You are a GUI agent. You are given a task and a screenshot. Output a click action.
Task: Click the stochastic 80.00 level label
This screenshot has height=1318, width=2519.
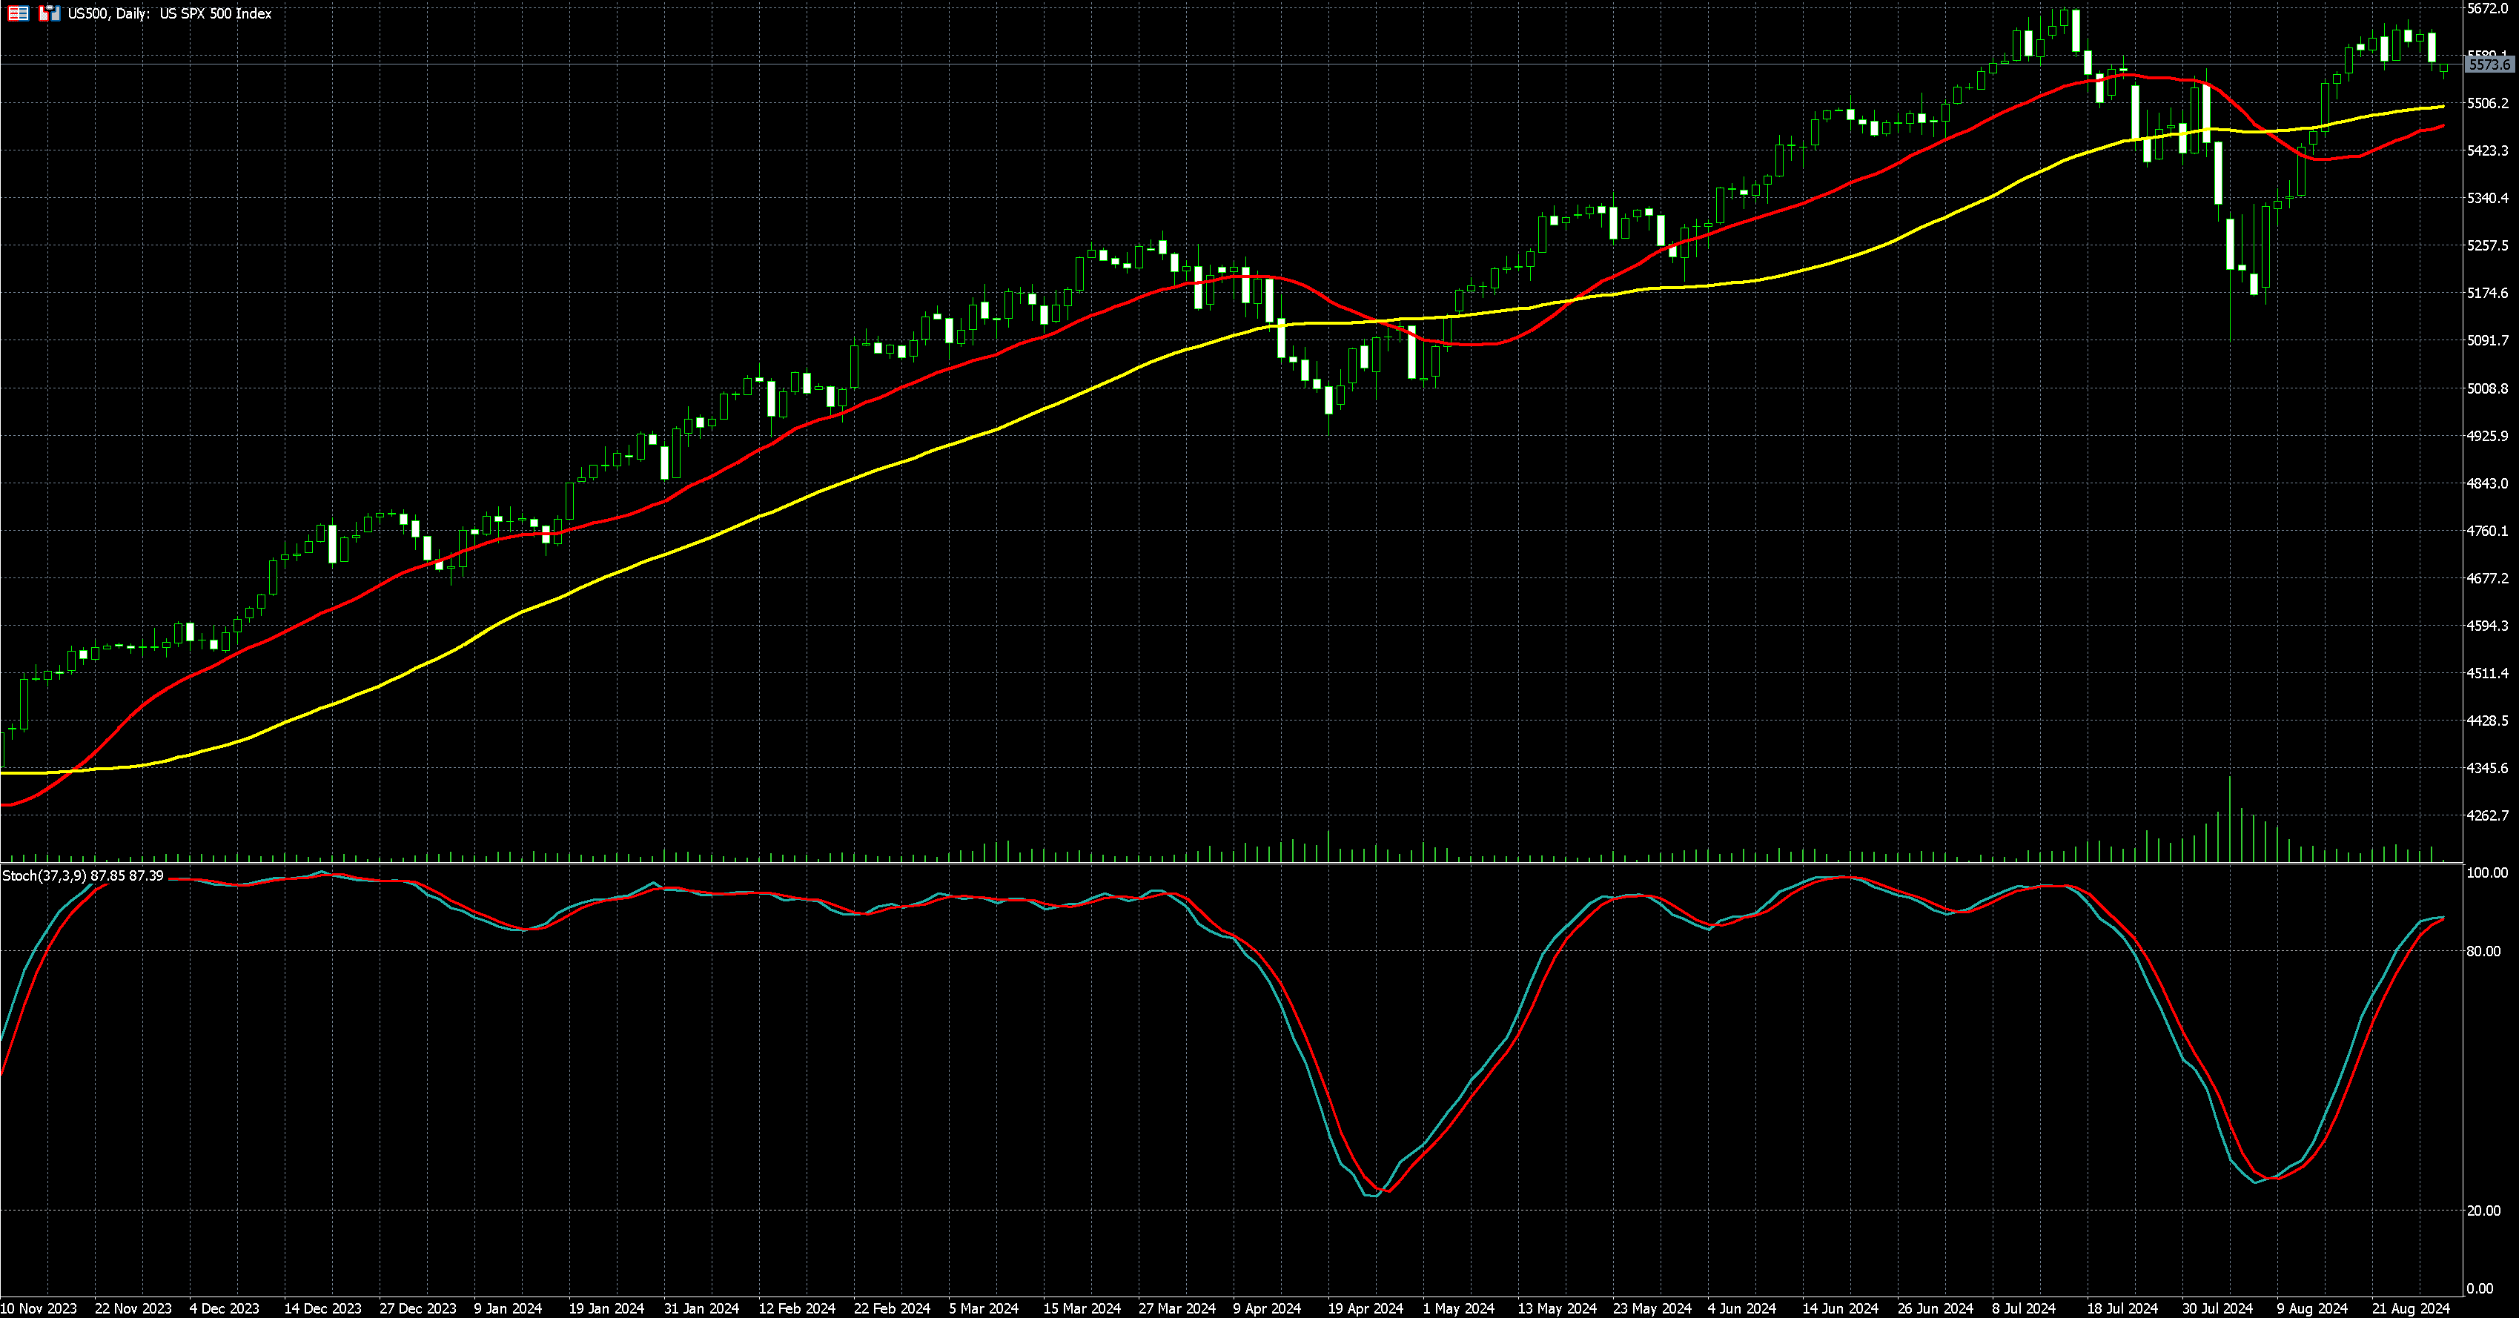[x=2484, y=950]
